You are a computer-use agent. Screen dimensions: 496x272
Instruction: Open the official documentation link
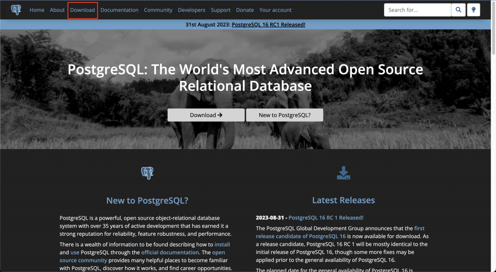[x=170, y=252]
